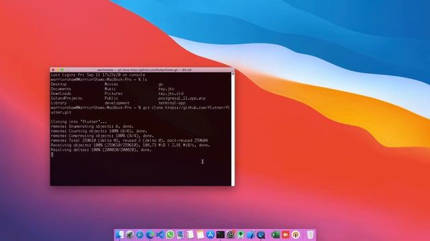Click 'Downloads' in ls output
This screenshot has height=241, width=430.
[61, 94]
